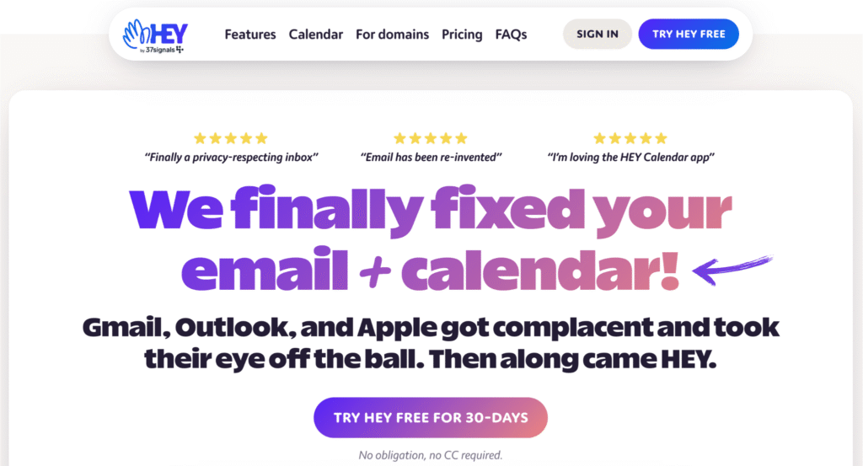Click the HEY waving hand logo

[135, 32]
